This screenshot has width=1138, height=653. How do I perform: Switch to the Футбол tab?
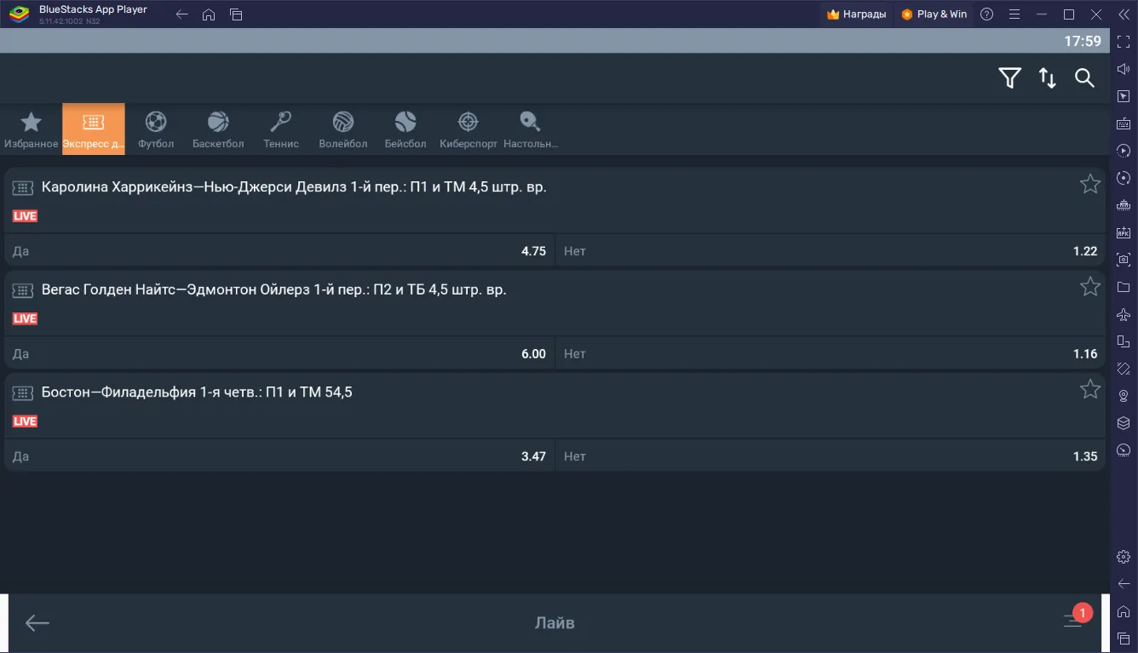(156, 129)
